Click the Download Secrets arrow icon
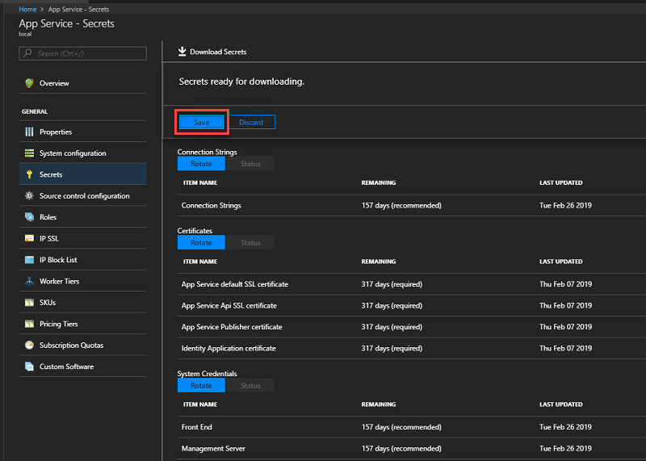Screen dimensions: 646x461 click(x=182, y=52)
